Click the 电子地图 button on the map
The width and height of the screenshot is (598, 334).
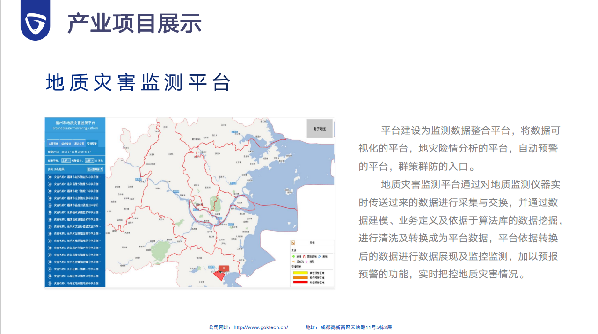[320, 128]
